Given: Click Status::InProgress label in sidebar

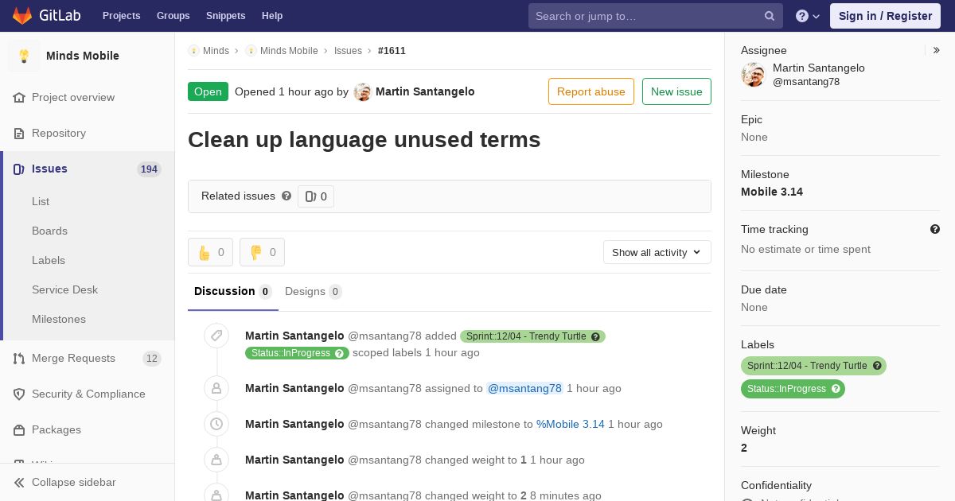Looking at the screenshot, I should pos(786,389).
